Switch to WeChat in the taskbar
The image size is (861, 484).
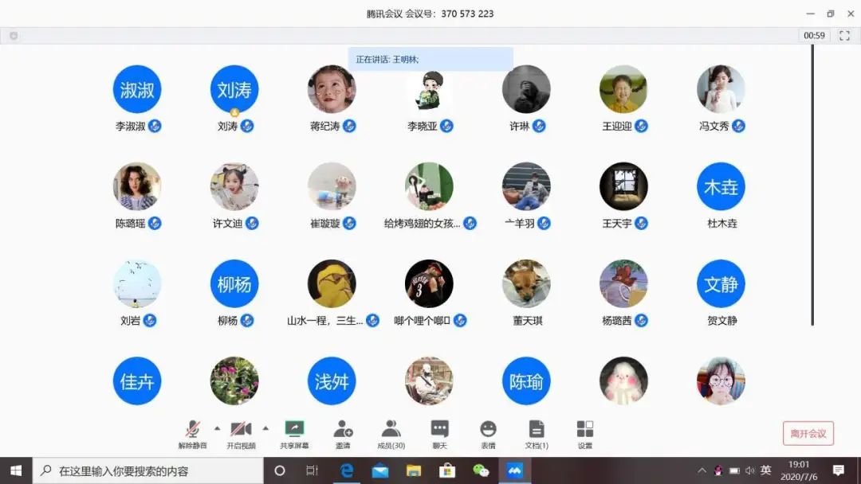(x=481, y=470)
